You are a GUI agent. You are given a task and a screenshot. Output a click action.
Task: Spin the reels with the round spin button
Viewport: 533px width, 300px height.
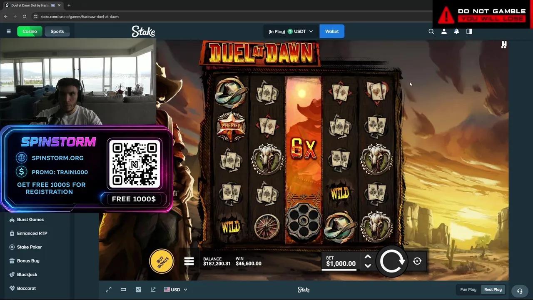pos(392,261)
